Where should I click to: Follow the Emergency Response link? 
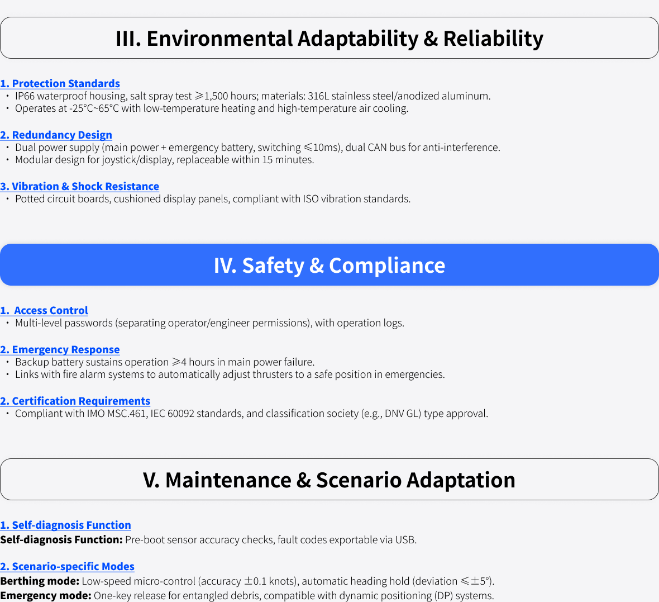point(60,349)
